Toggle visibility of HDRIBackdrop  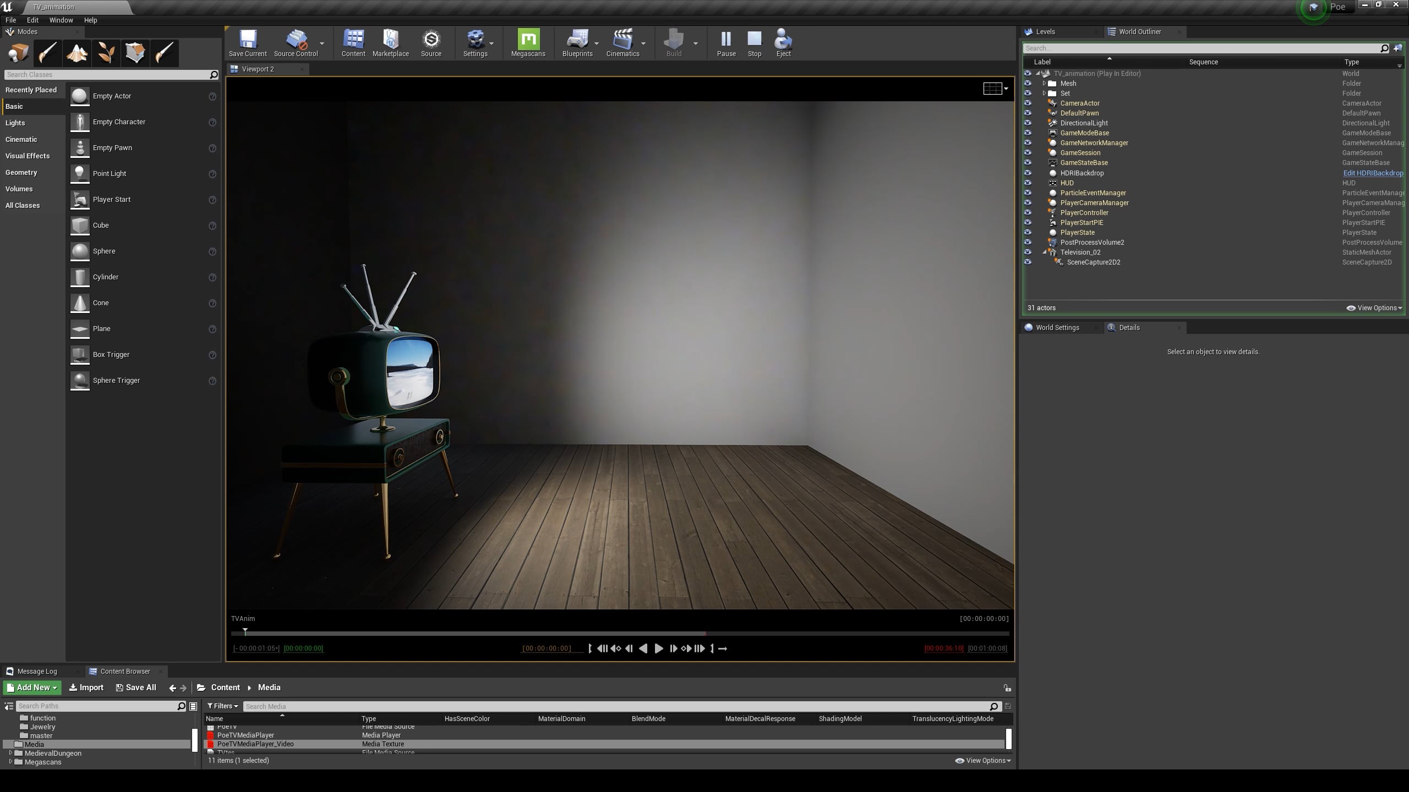pos(1028,173)
